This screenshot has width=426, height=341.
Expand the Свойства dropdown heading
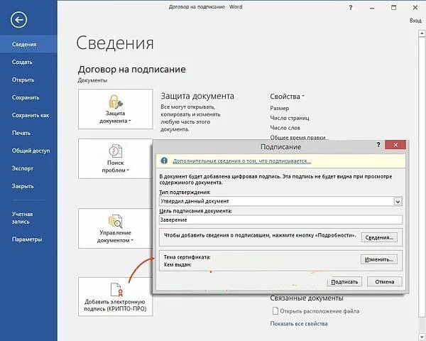[287, 97]
